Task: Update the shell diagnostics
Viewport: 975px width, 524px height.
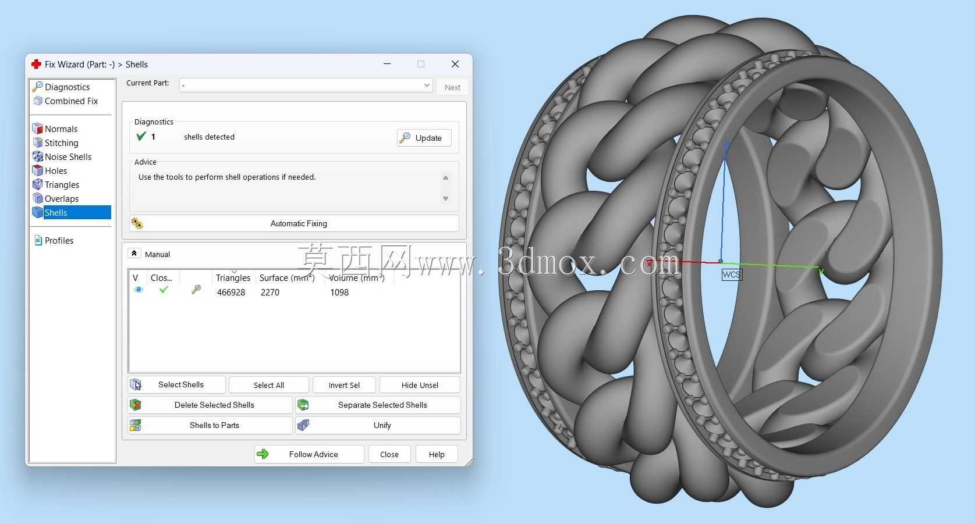Action: click(x=424, y=138)
